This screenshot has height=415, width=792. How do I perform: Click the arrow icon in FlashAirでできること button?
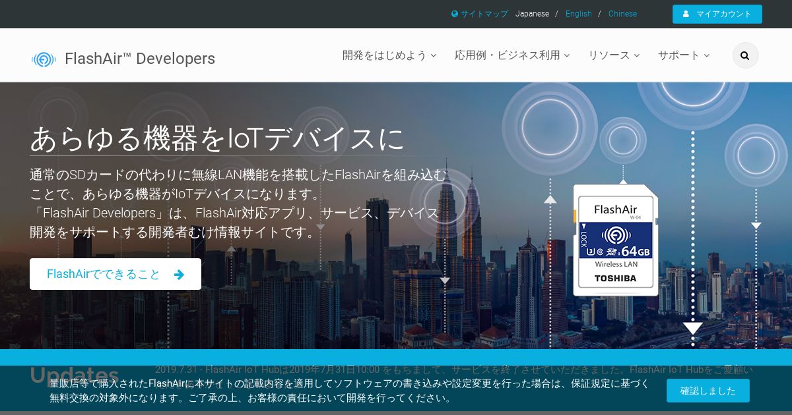[x=179, y=275]
